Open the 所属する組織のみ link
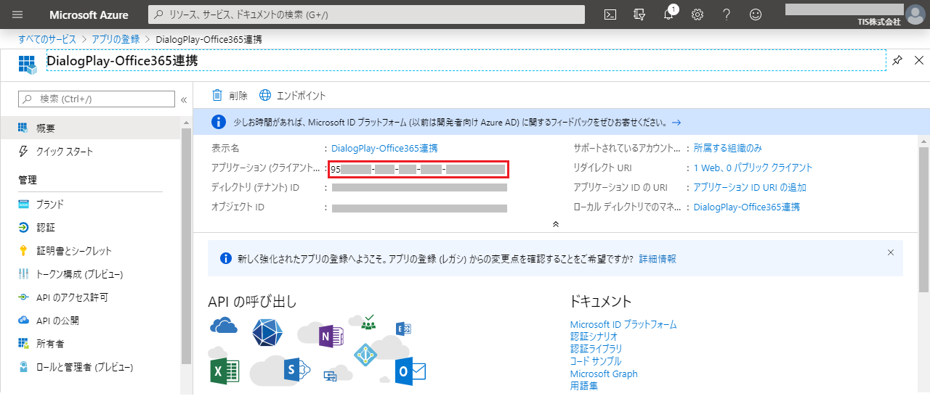930x396 pixels. (x=728, y=148)
